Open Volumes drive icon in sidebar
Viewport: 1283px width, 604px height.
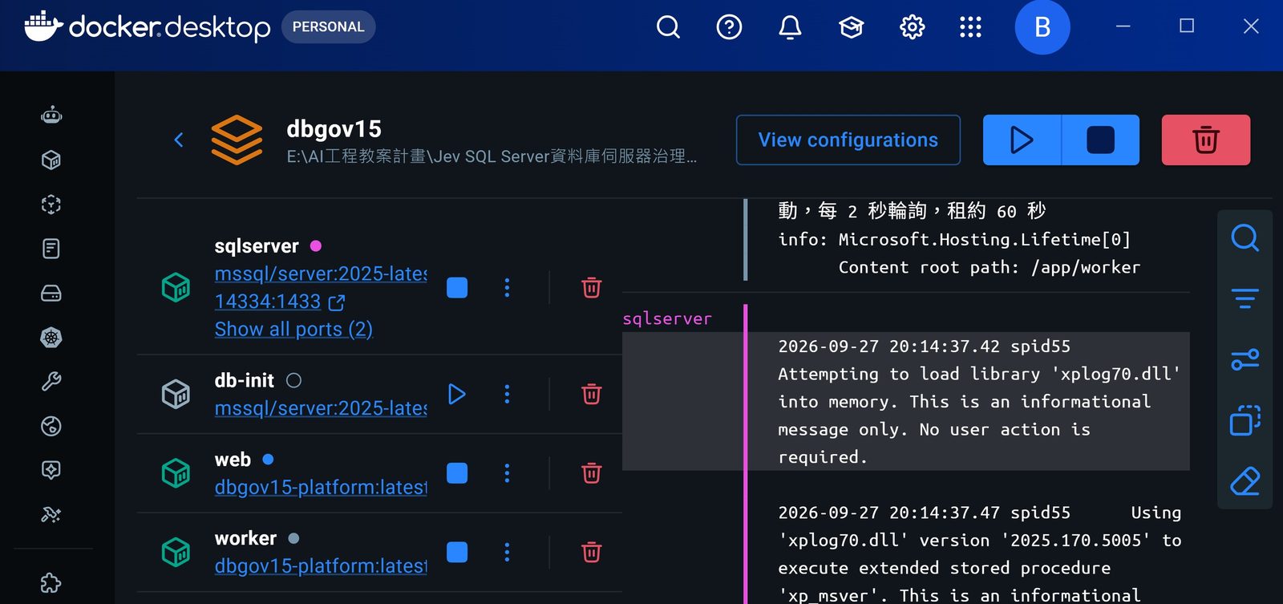pos(51,293)
